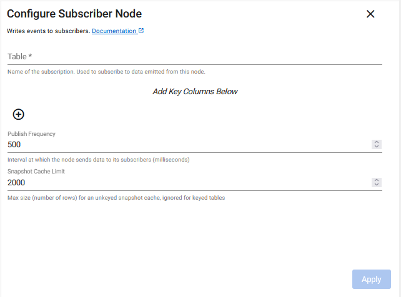Click the Add Key Columns Below text

(195, 92)
